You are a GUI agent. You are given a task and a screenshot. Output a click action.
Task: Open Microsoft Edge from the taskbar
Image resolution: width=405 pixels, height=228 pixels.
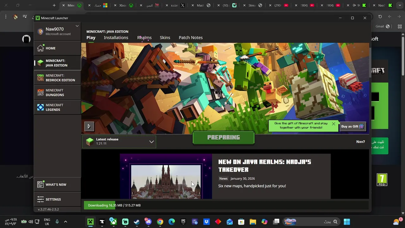point(171,222)
